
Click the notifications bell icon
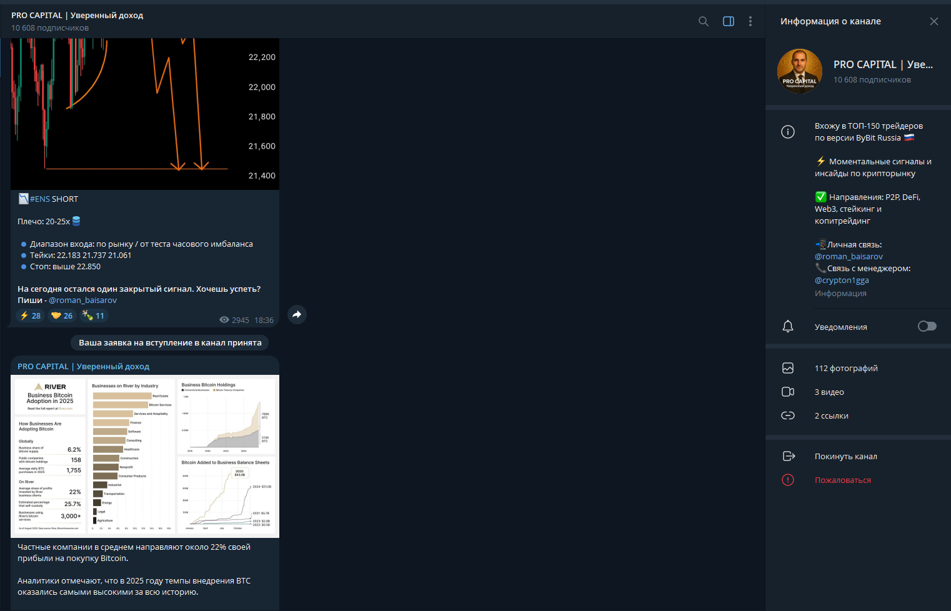point(788,326)
